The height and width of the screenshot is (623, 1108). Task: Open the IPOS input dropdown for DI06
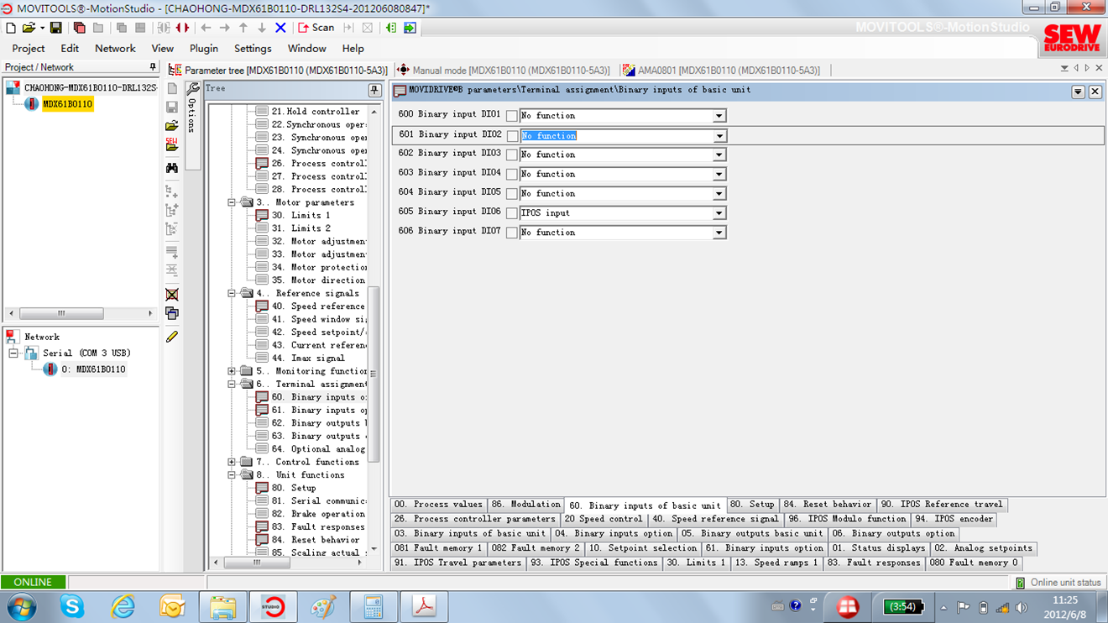coord(719,213)
